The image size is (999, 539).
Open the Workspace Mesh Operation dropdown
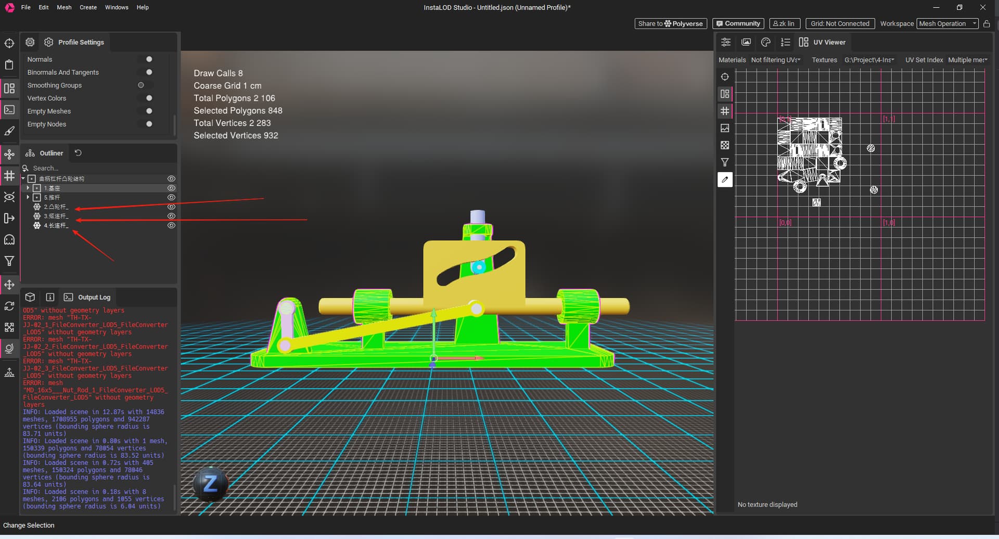coord(946,24)
